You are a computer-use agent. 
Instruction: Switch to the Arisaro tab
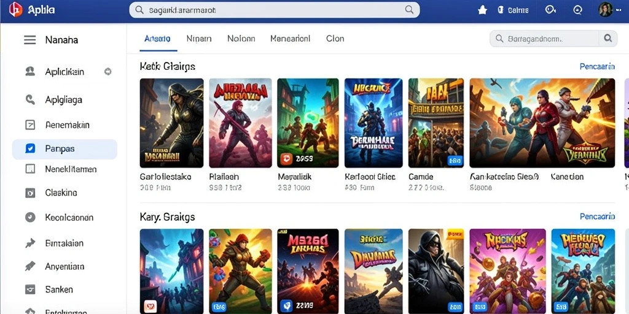pos(158,39)
